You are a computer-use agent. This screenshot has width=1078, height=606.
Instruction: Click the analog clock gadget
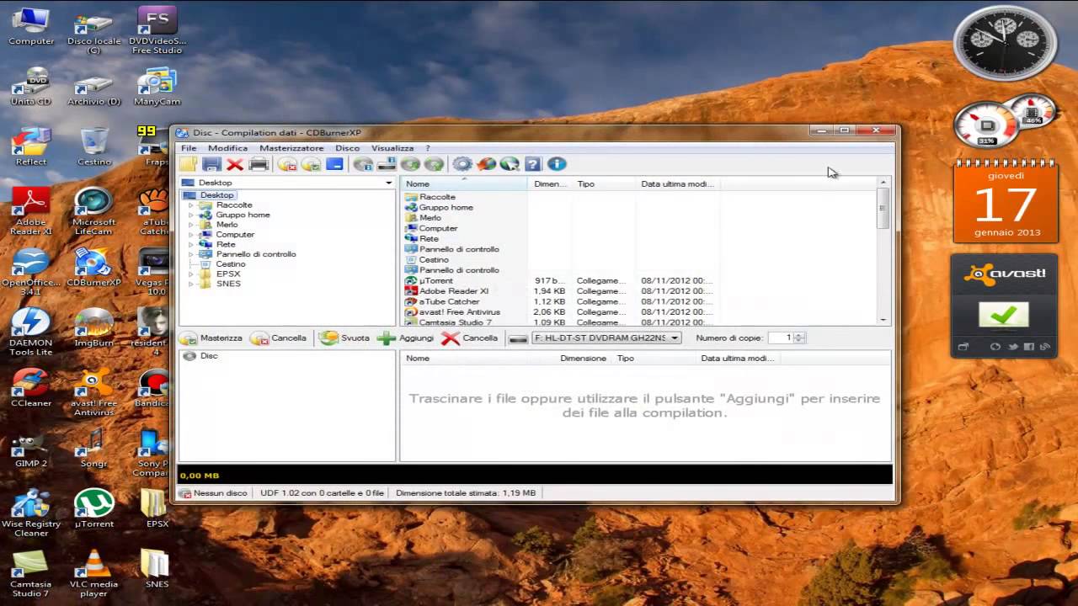point(1005,42)
